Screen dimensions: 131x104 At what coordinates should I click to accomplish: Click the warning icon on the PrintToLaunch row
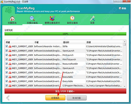[10, 59]
